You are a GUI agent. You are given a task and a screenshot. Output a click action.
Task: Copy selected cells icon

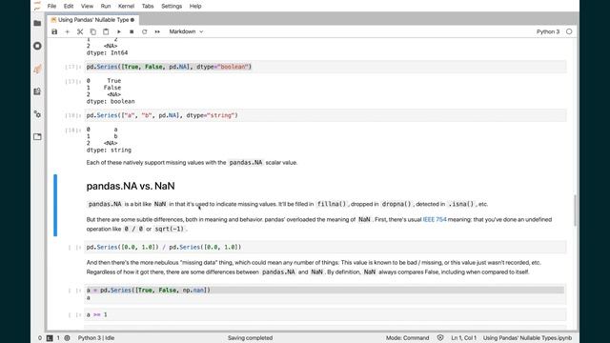click(x=93, y=31)
